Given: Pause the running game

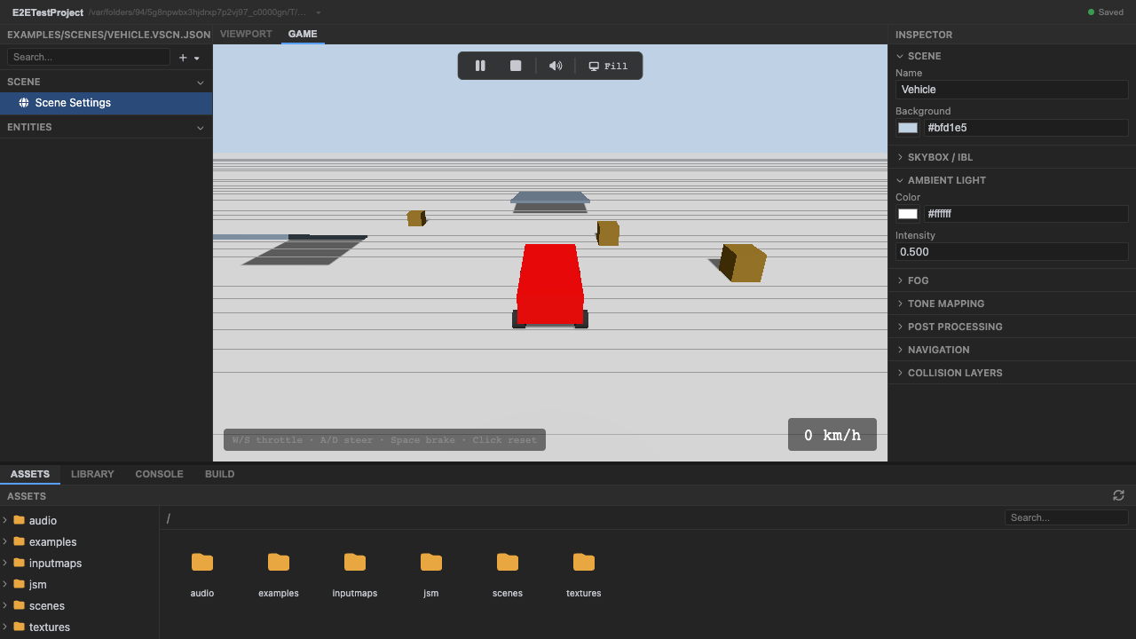Looking at the screenshot, I should 480,66.
